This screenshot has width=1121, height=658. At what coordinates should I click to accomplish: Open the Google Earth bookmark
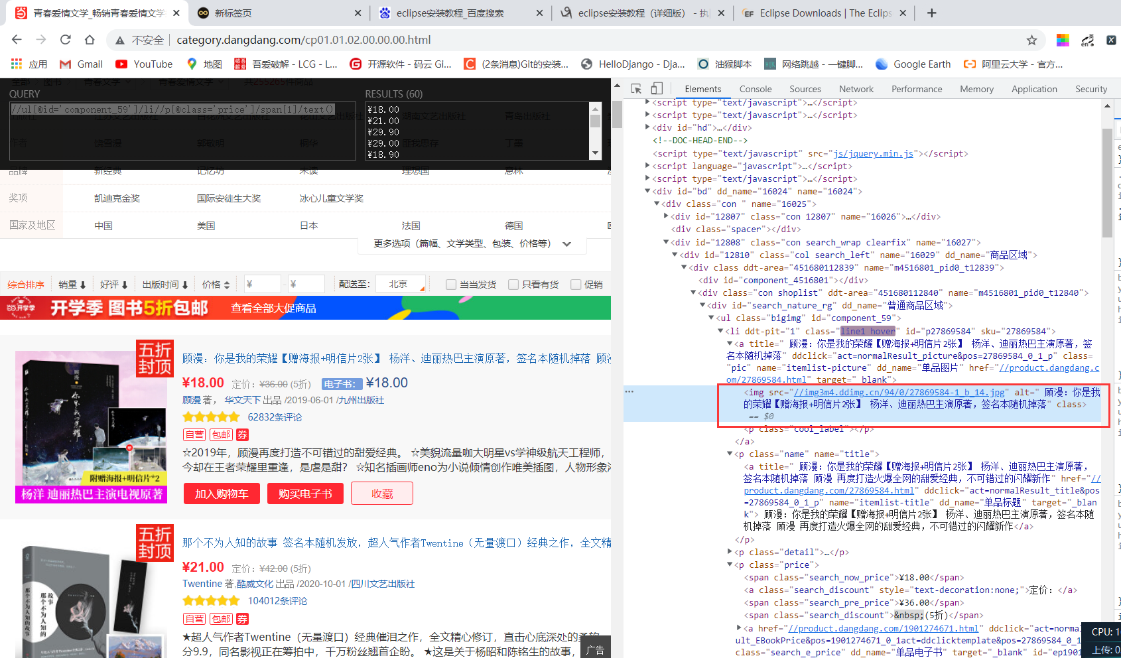[913, 64]
